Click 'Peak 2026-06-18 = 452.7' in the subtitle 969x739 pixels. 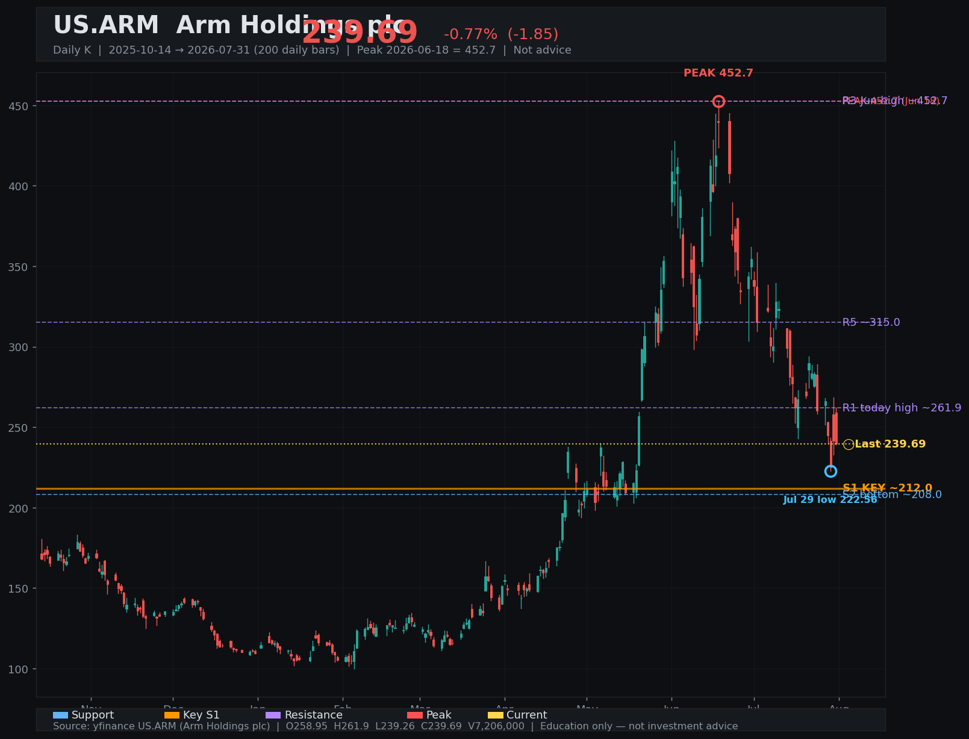point(426,51)
